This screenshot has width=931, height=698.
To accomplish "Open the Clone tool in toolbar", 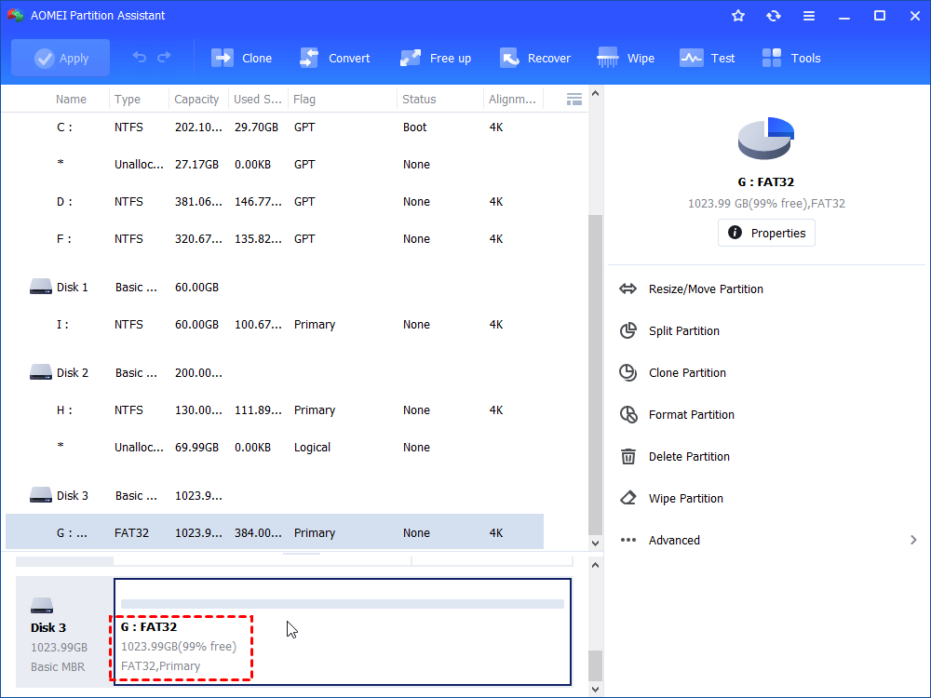I will tap(241, 58).
